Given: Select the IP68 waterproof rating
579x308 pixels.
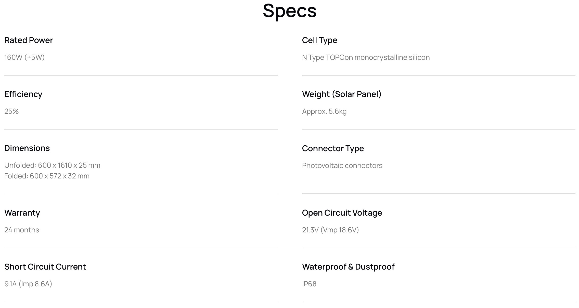Looking at the screenshot, I should 309,284.
